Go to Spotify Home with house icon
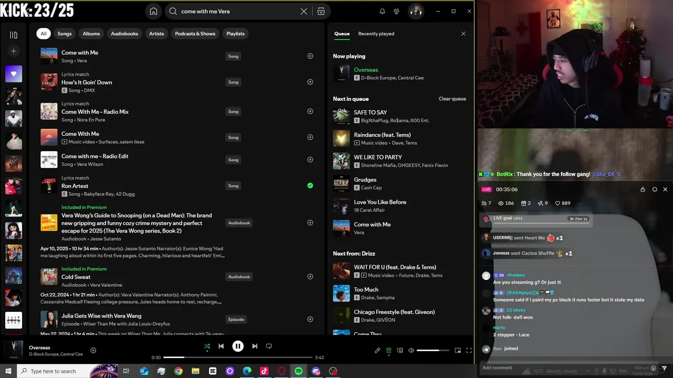 click(x=154, y=11)
